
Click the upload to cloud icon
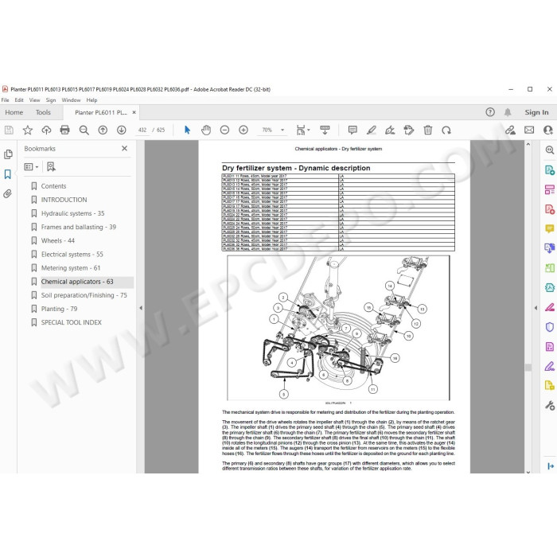click(x=46, y=130)
